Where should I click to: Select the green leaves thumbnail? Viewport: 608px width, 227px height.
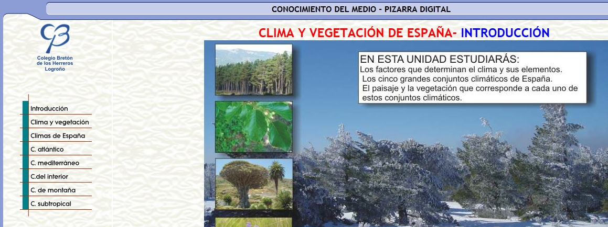pos(253,127)
